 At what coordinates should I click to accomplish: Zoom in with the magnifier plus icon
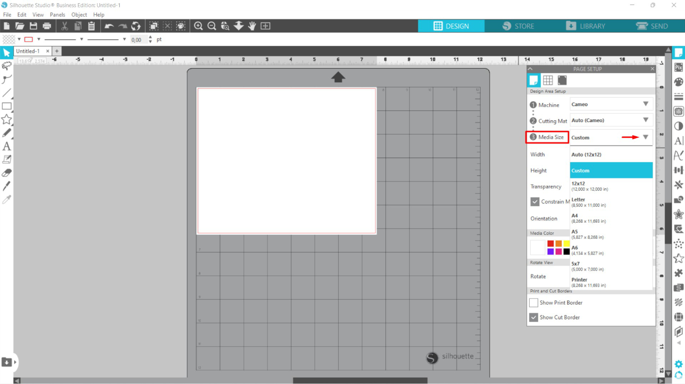coord(198,26)
